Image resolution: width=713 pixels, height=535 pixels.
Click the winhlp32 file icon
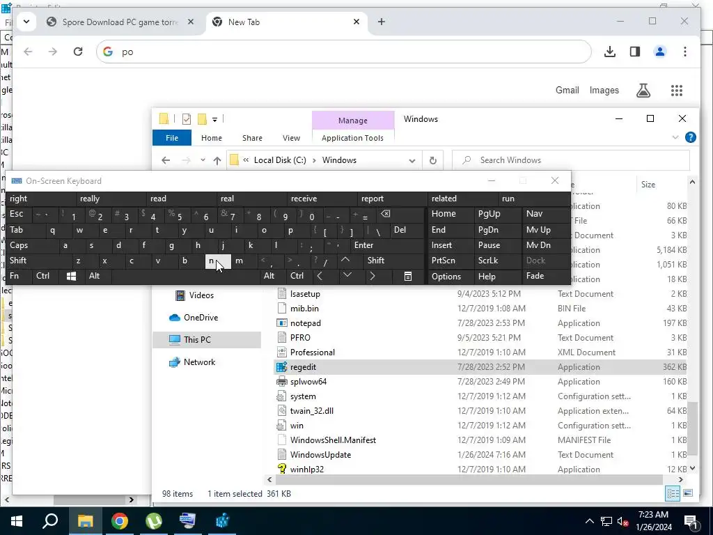pyautogui.click(x=282, y=469)
